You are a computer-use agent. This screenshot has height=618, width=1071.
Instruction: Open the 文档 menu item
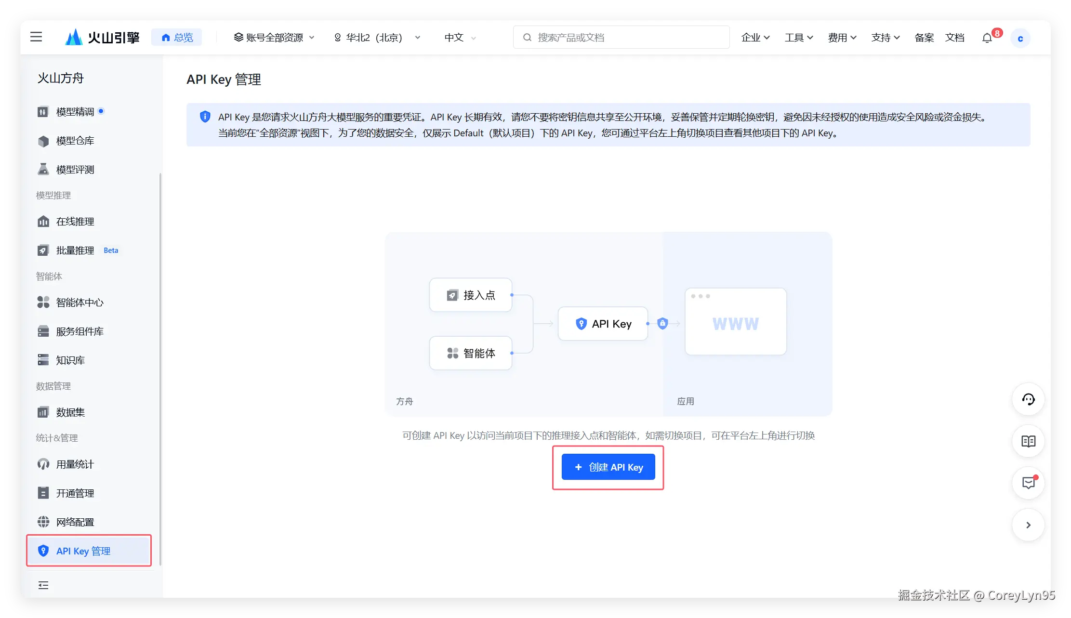(x=955, y=37)
